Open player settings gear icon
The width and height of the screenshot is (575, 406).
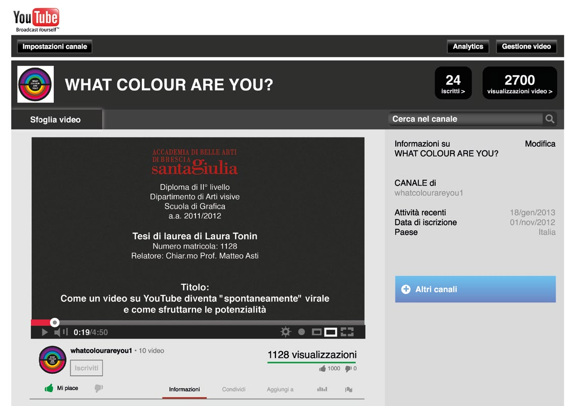tap(285, 332)
